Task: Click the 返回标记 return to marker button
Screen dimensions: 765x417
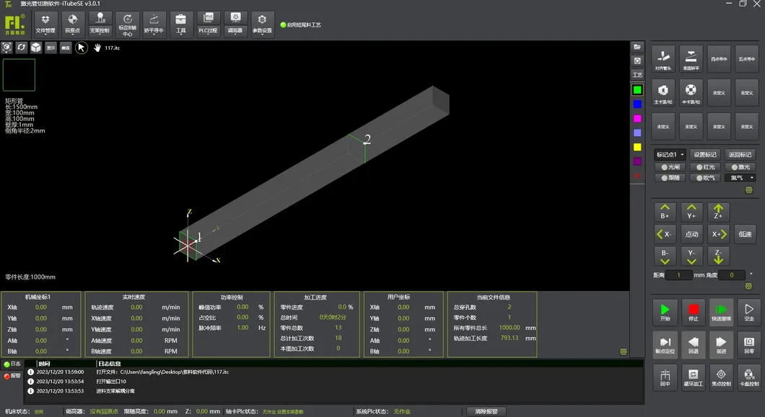Action: pos(740,154)
